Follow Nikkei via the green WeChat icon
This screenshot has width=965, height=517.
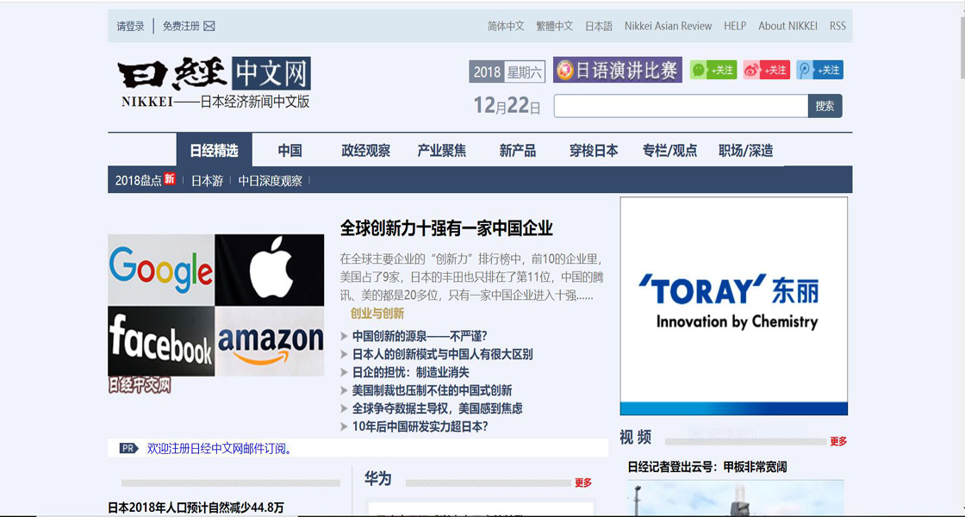tap(713, 70)
